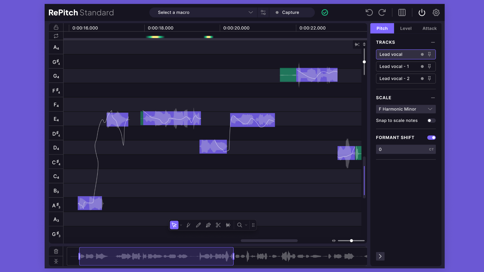
Task: Toggle the loop icon under the lock
Action: [x=56, y=36]
